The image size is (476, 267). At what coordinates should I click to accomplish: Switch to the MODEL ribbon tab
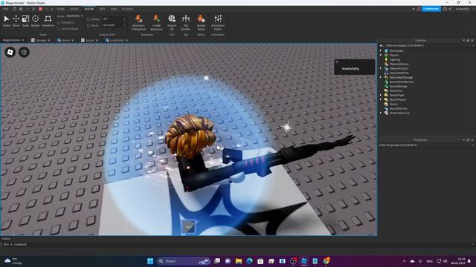74,9
